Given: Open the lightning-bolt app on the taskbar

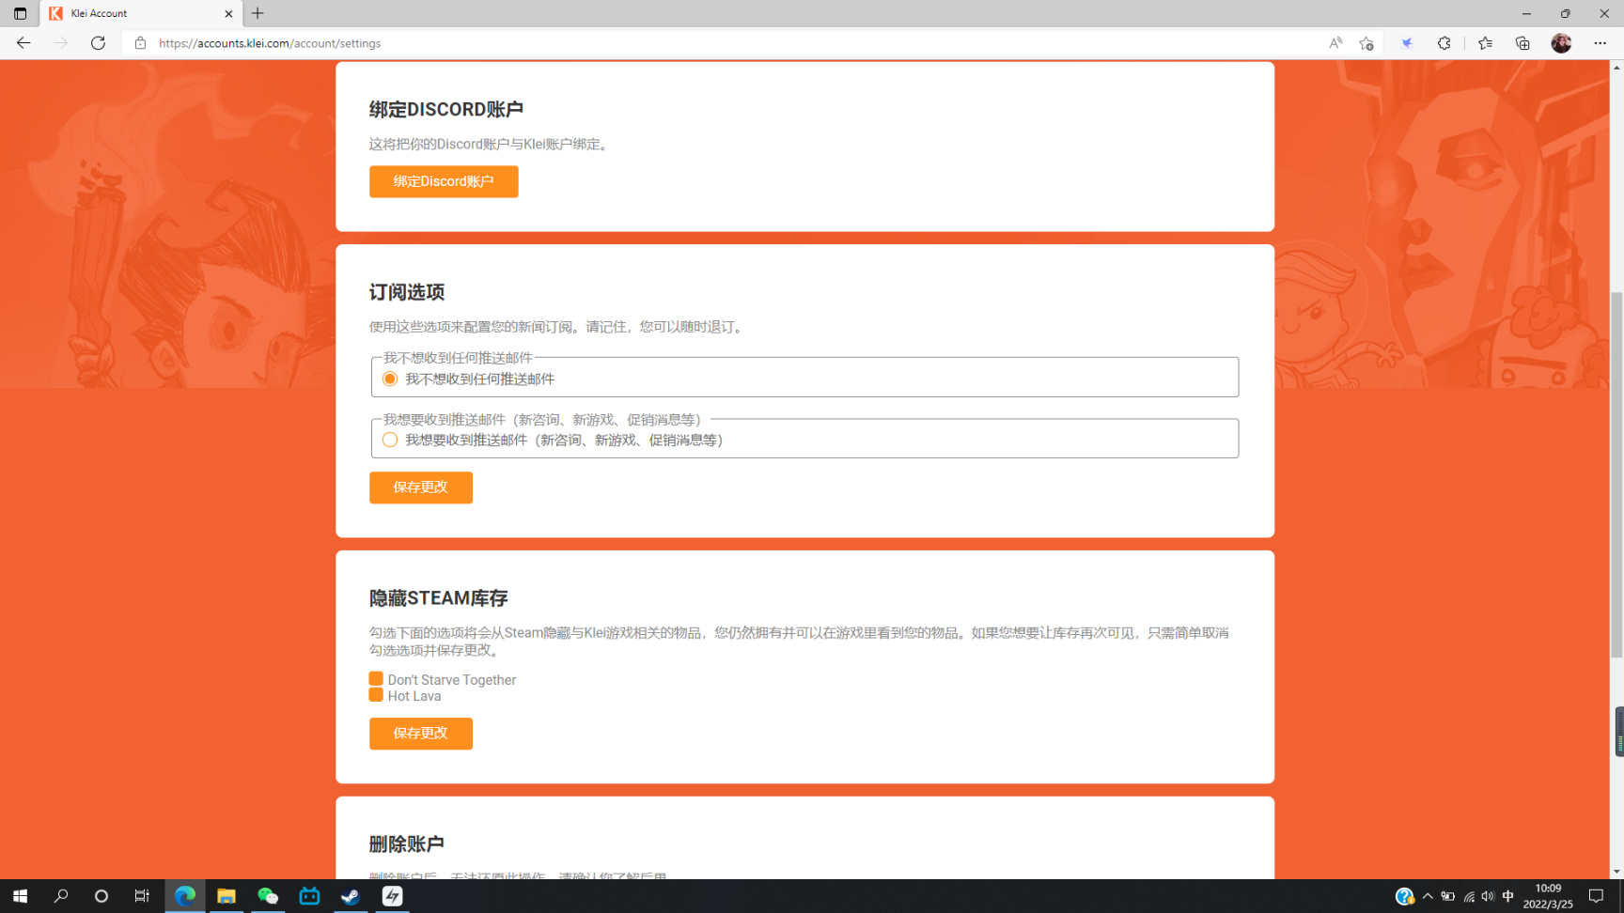Looking at the screenshot, I should pyautogui.click(x=393, y=896).
